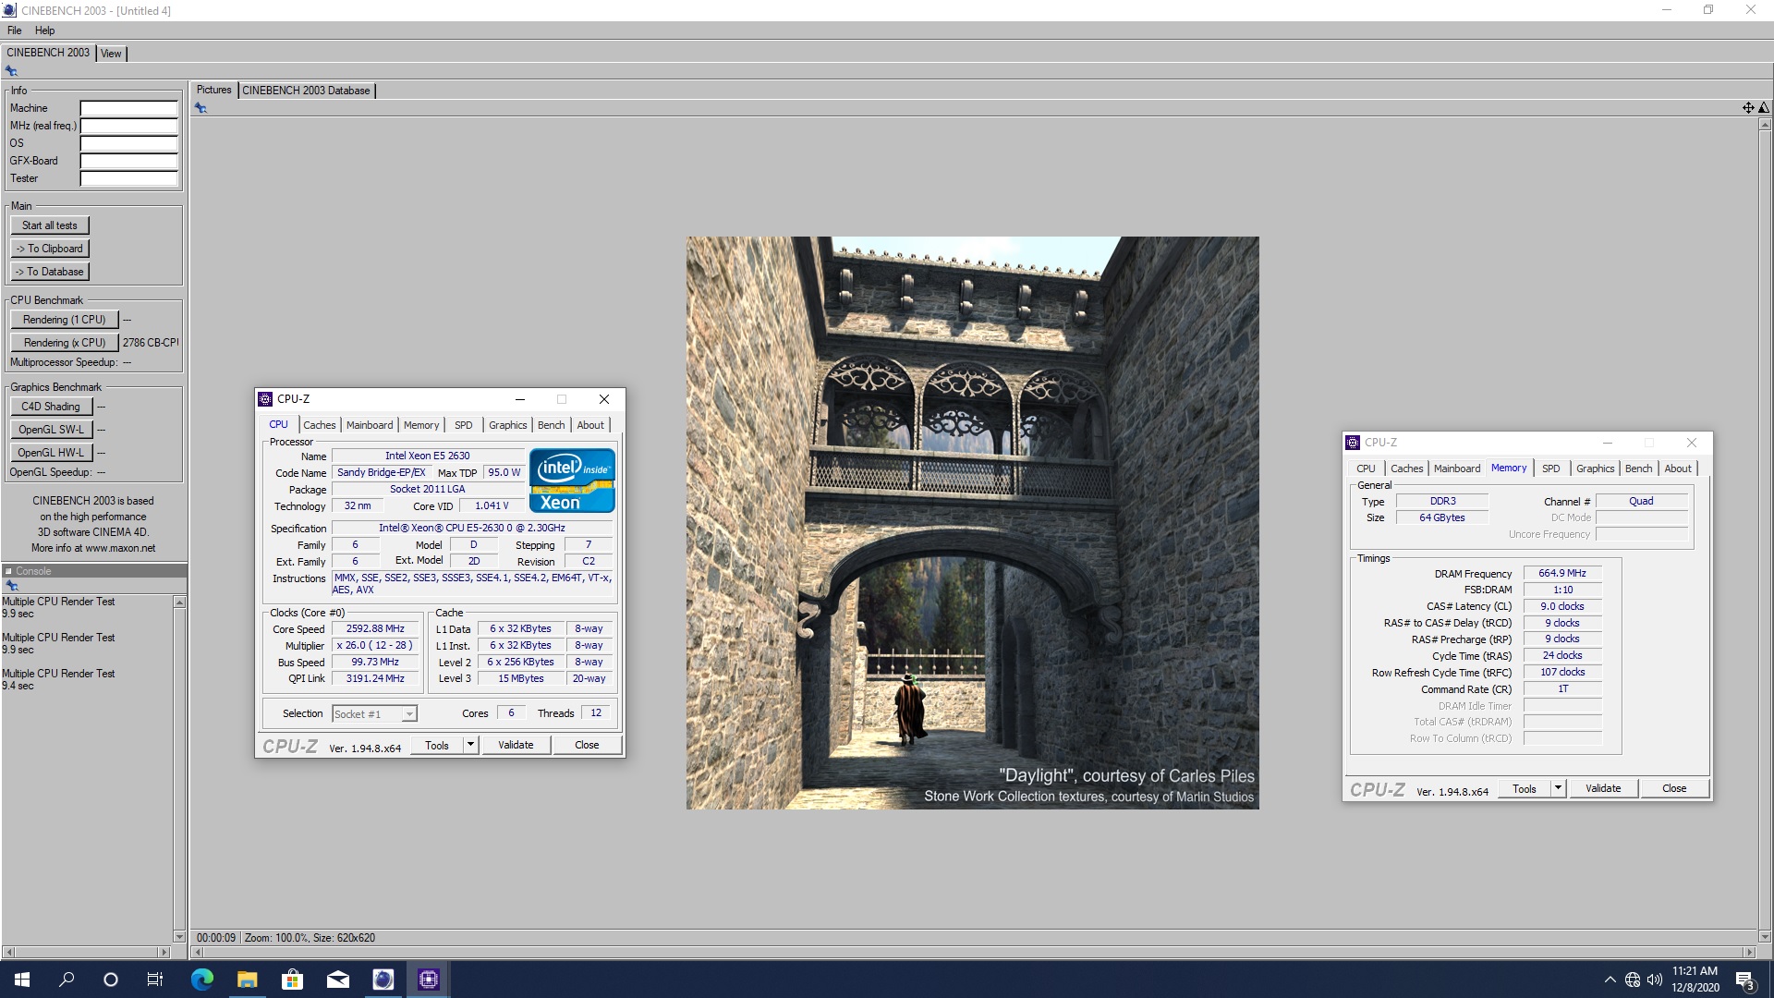Open the notification center icon
Image resolution: width=1774 pixels, height=998 pixels.
[1745, 980]
